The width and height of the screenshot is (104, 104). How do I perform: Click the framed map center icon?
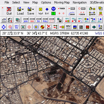click(x=23, y=27)
